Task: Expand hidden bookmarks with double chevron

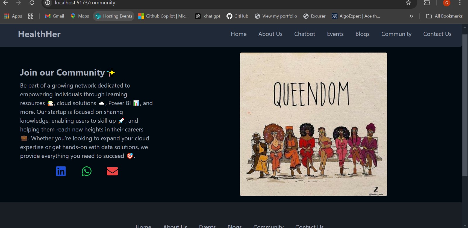Action: pos(411,16)
